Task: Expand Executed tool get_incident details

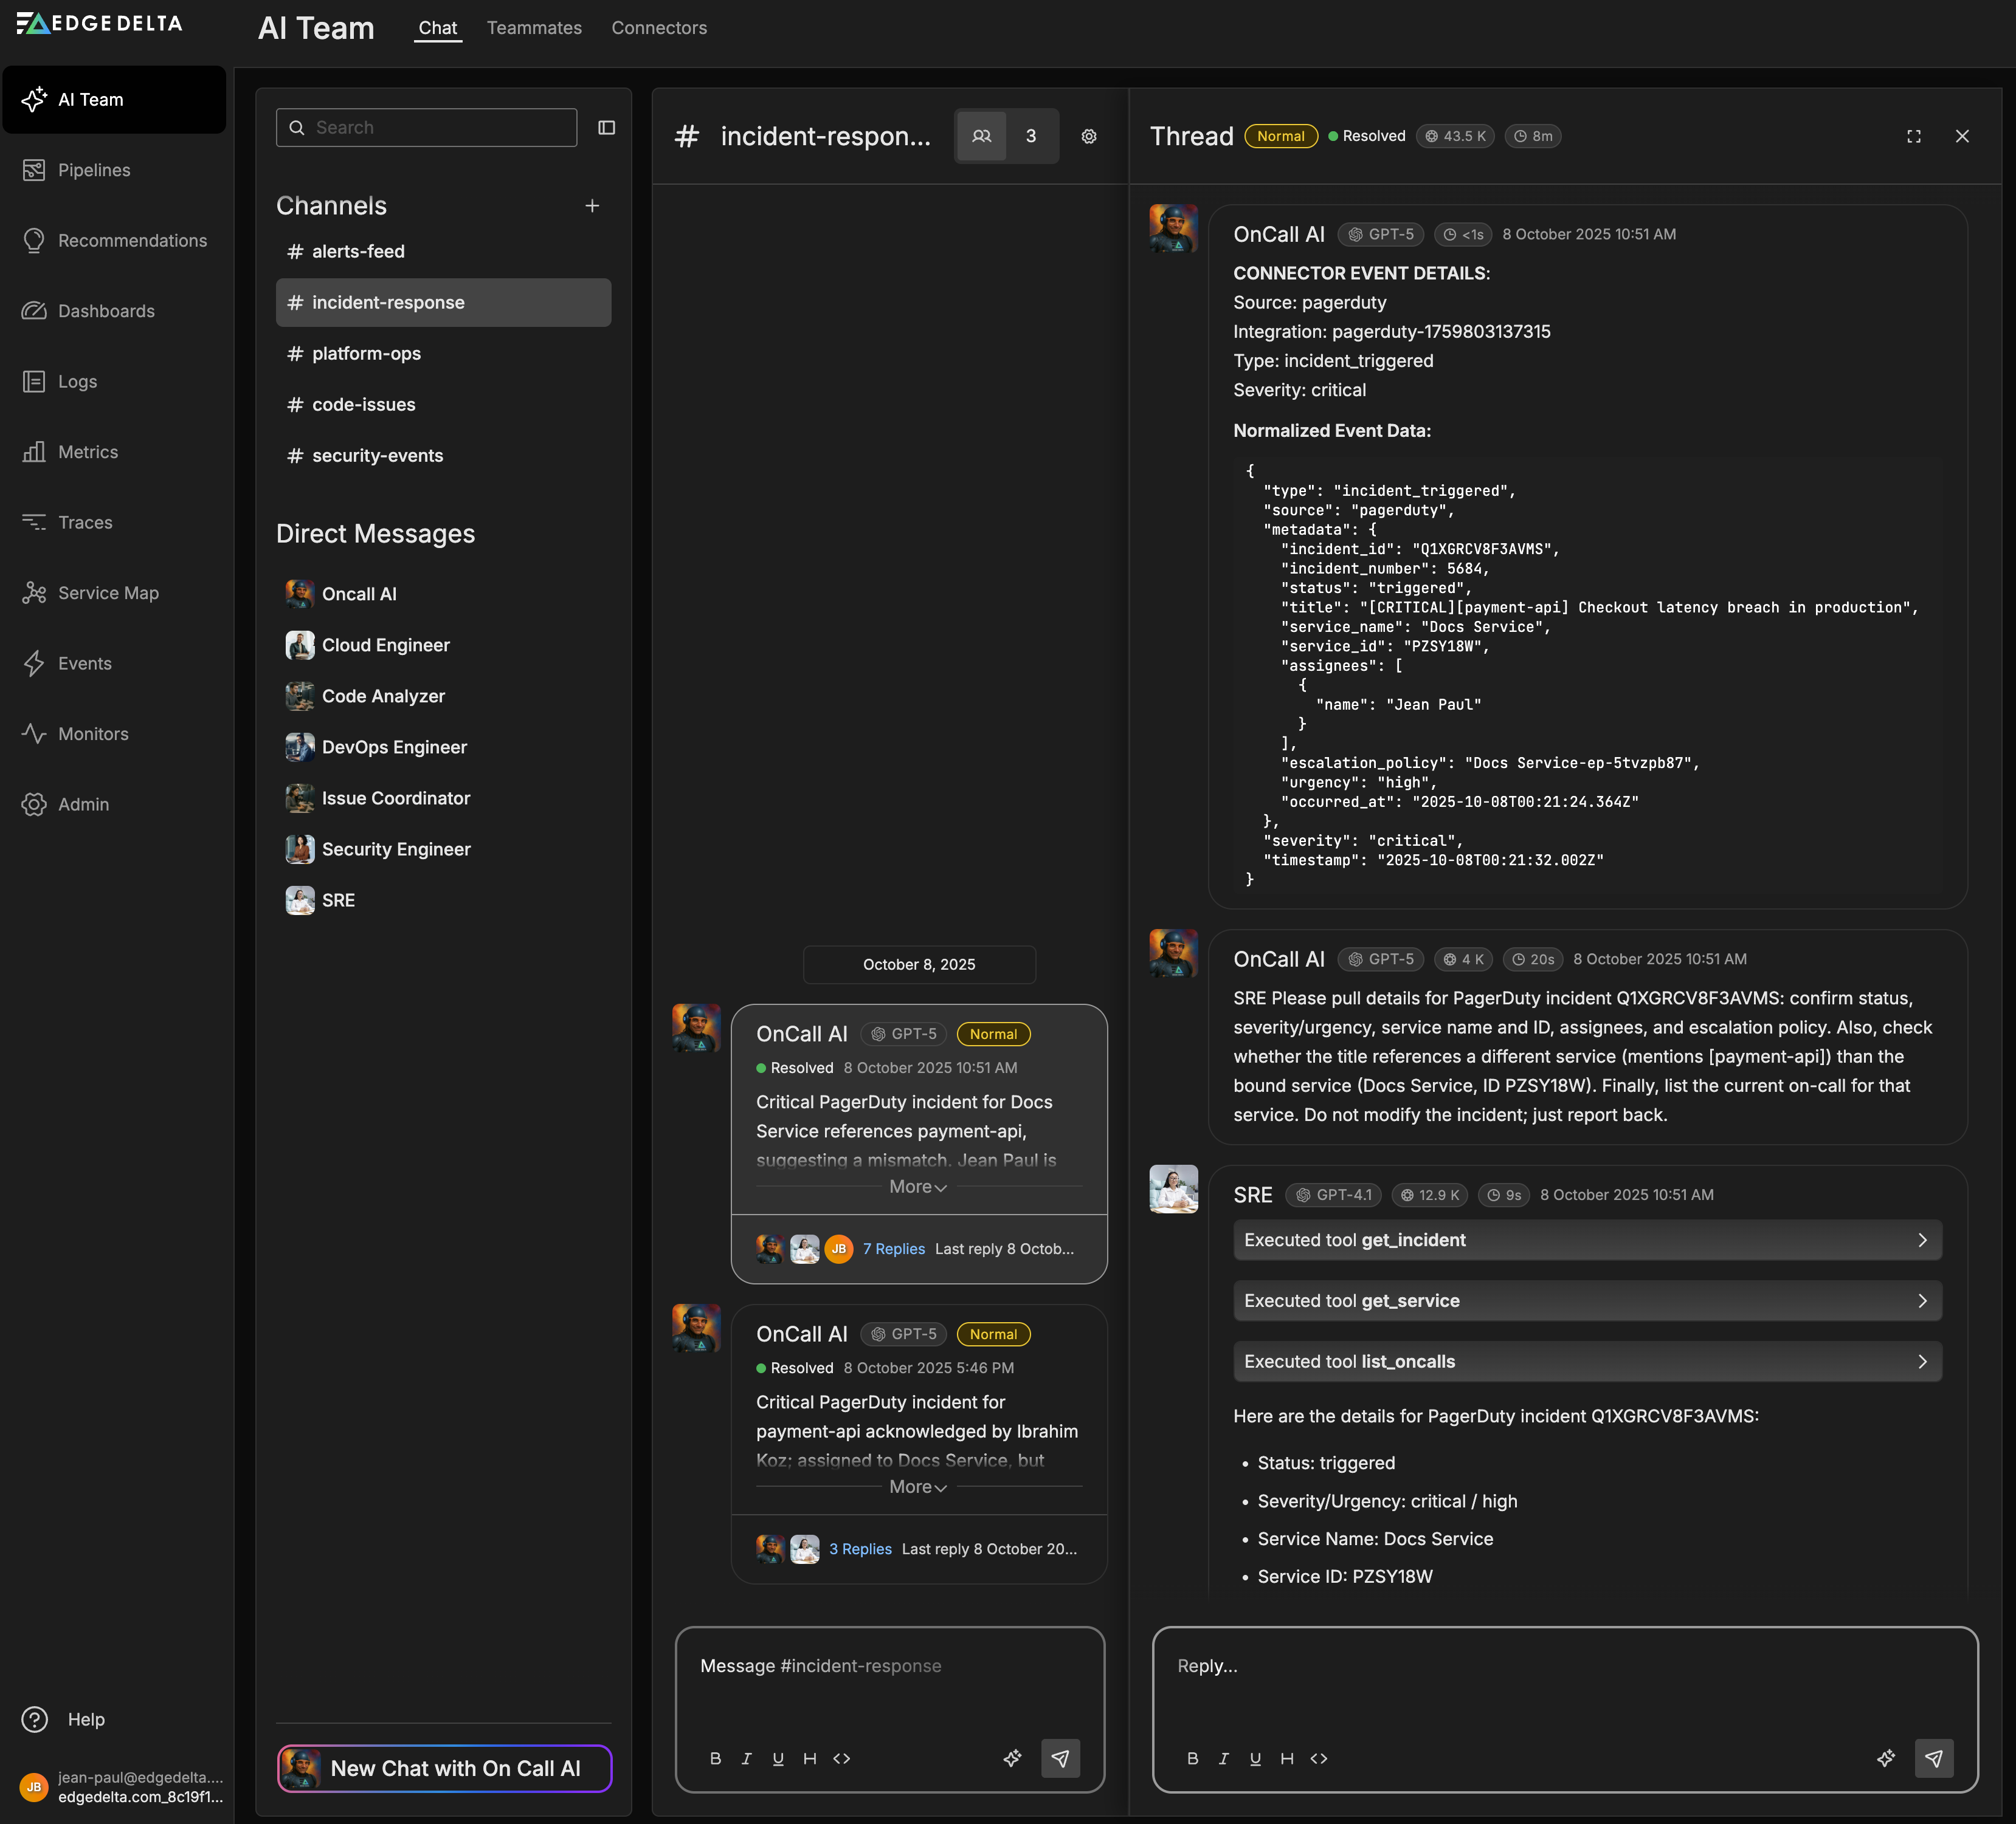Action: click(x=1587, y=1240)
